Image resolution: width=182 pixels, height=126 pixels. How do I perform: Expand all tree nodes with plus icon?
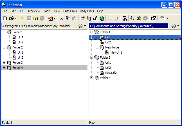110,18
